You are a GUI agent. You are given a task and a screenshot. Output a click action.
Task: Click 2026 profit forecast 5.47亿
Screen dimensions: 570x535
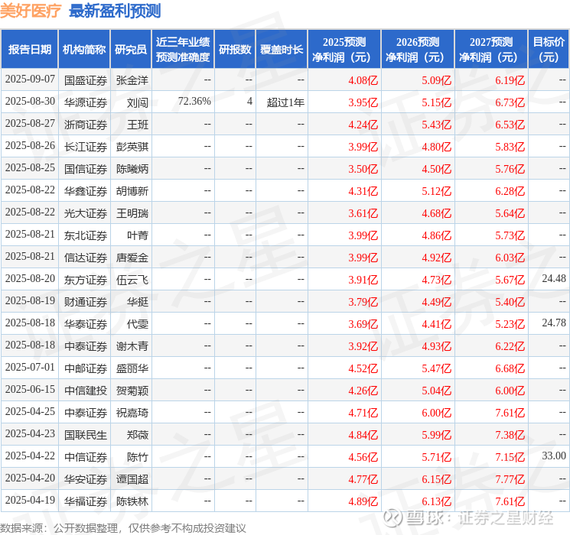click(436, 368)
